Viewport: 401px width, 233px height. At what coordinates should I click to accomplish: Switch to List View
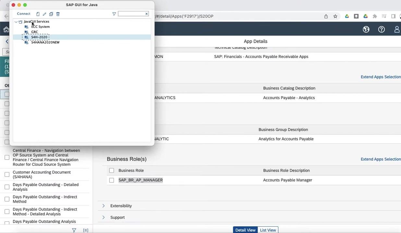click(268, 230)
